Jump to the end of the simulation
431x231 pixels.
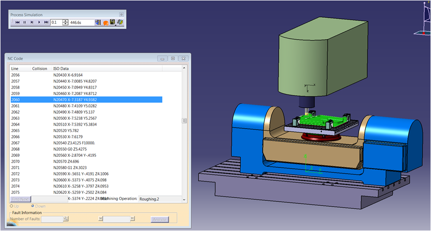point(46,22)
